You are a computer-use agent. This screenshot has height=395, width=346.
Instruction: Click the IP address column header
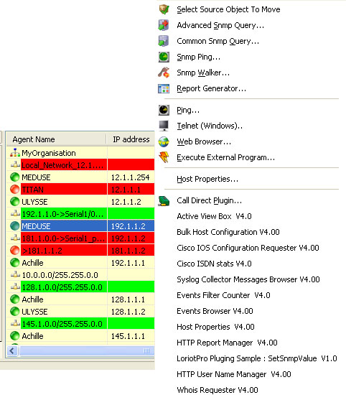130,139
